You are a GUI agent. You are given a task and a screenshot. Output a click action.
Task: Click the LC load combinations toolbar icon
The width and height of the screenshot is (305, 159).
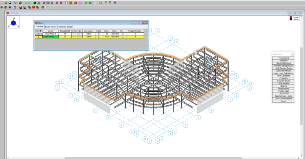click(x=81, y=2)
